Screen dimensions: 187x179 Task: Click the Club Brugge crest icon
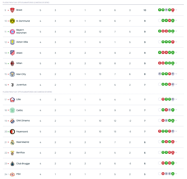[x=12, y=164]
